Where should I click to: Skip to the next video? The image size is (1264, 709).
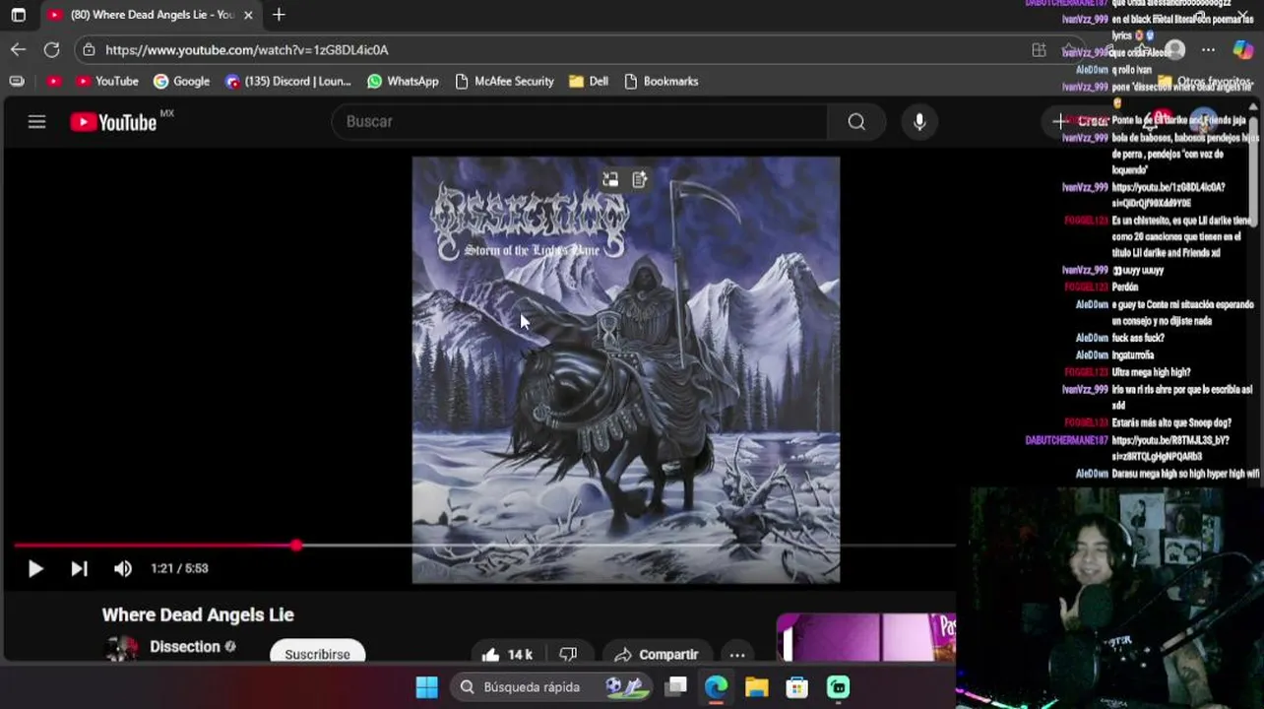pyautogui.click(x=79, y=568)
